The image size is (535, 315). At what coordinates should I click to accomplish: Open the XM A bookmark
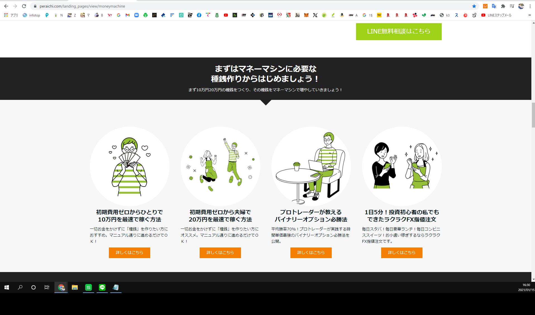[x=353, y=15]
